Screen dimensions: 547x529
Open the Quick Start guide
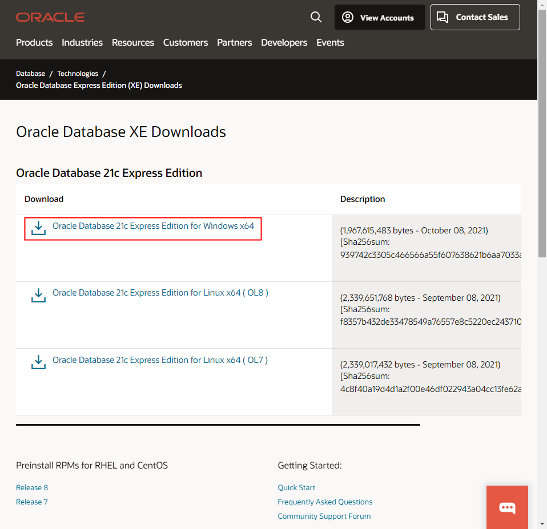click(x=296, y=487)
